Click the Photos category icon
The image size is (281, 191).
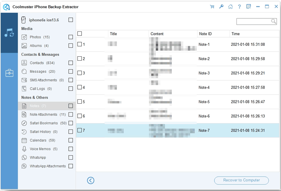point(24,37)
